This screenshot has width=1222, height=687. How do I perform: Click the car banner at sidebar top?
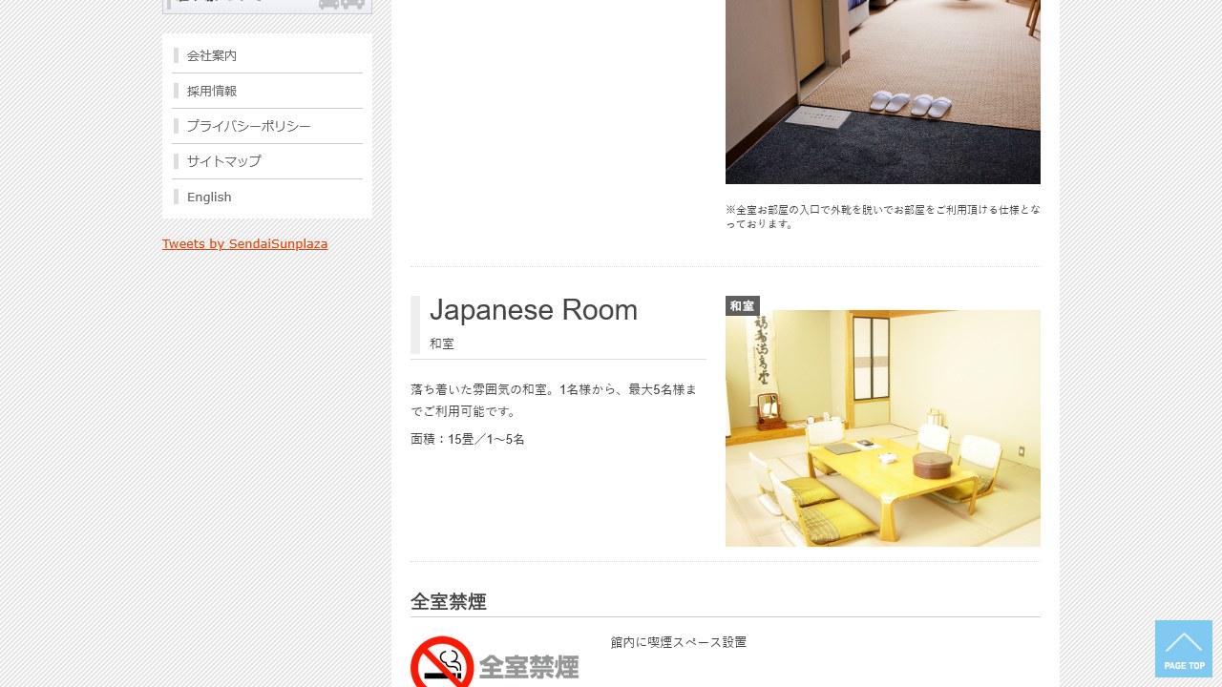[x=267, y=7]
